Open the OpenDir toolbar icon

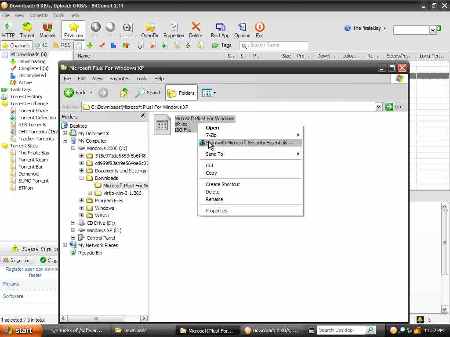(x=150, y=30)
